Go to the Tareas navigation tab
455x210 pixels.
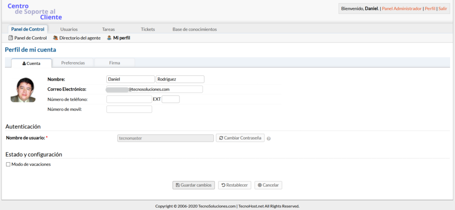[108, 29]
